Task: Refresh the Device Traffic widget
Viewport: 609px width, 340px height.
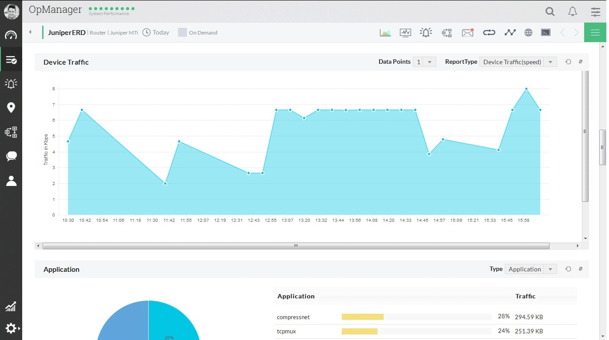Action: [x=568, y=62]
